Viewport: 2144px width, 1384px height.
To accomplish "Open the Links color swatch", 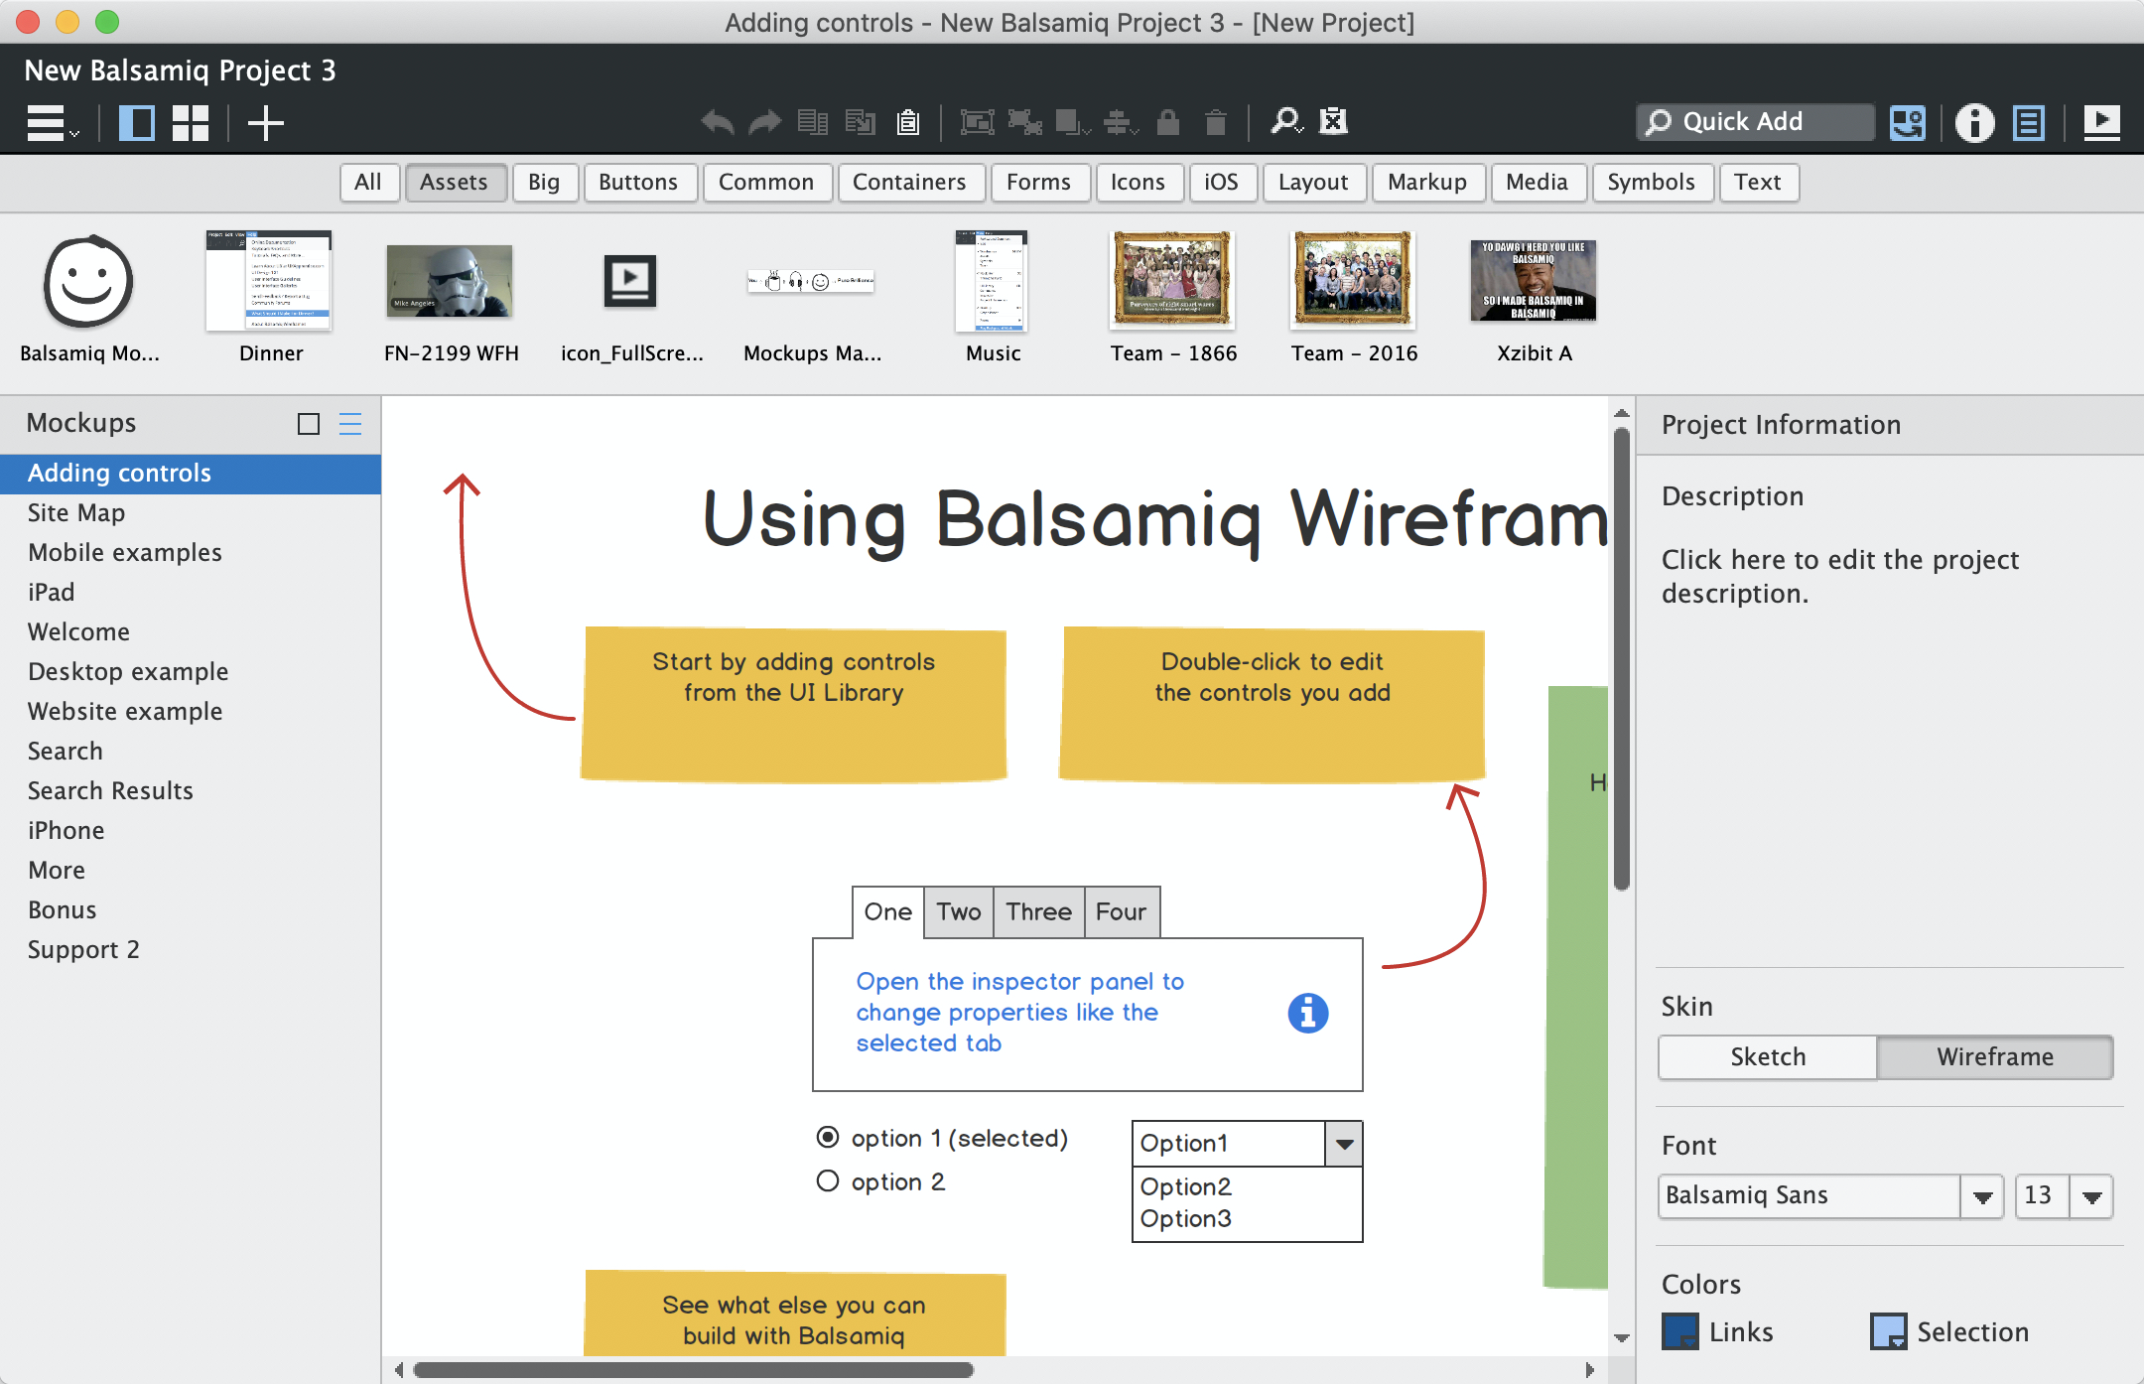I will pos(1680,1332).
